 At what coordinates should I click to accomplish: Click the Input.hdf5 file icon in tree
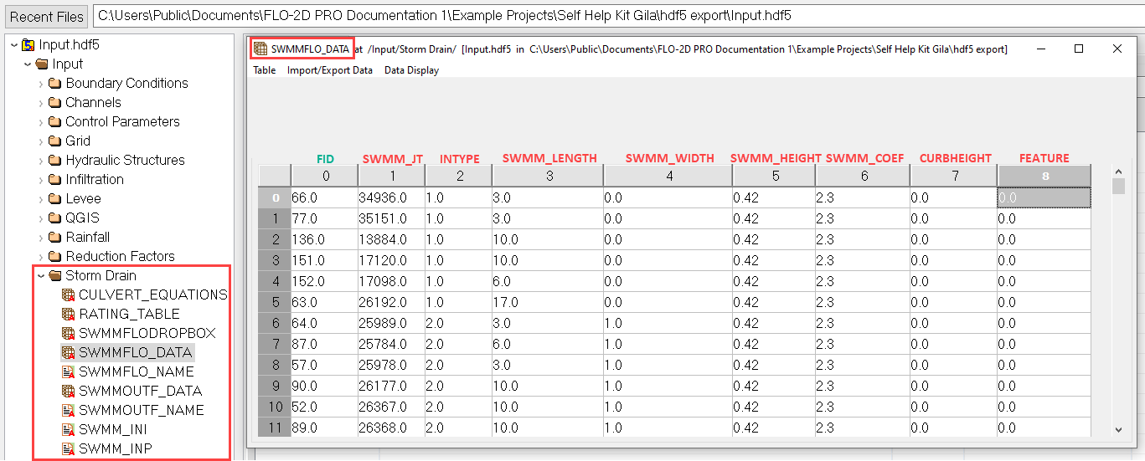[x=28, y=45]
